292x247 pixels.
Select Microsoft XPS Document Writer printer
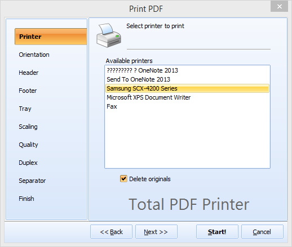pos(187,97)
